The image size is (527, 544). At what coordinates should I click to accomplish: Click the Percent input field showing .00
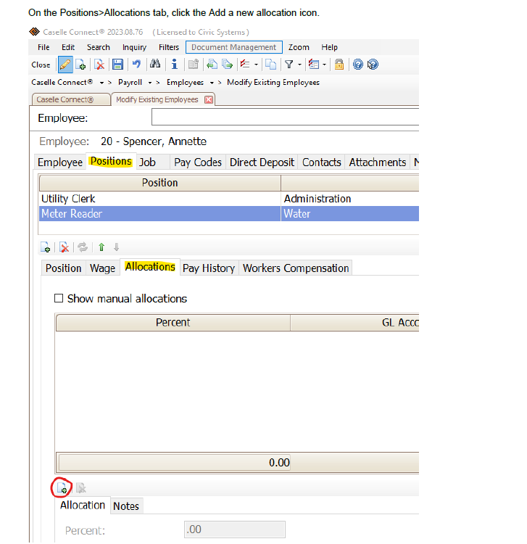(x=235, y=529)
